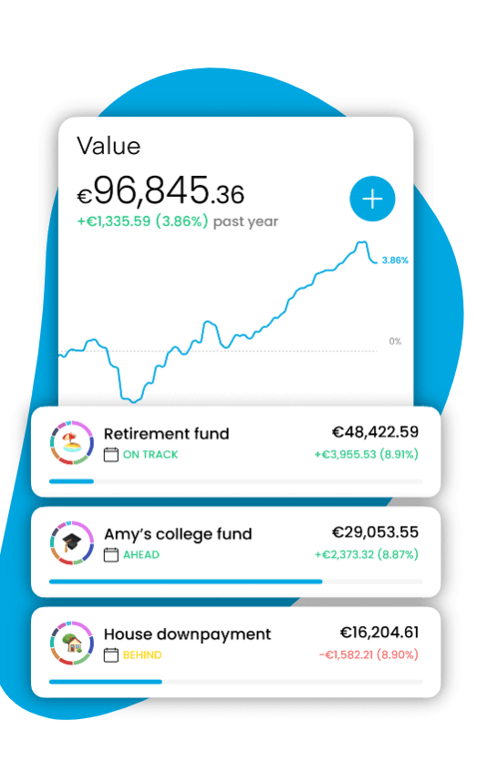The height and width of the screenshot is (782, 498).
Task: Click the past year gain text
Action: point(177,221)
